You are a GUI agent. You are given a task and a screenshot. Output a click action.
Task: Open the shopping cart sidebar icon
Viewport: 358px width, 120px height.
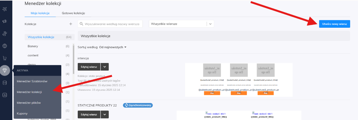tap(4, 58)
